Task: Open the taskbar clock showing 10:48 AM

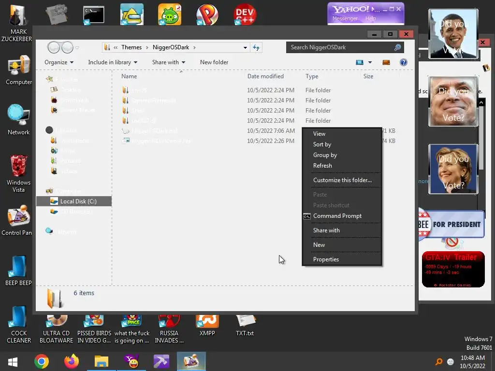Action: coord(473,362)
